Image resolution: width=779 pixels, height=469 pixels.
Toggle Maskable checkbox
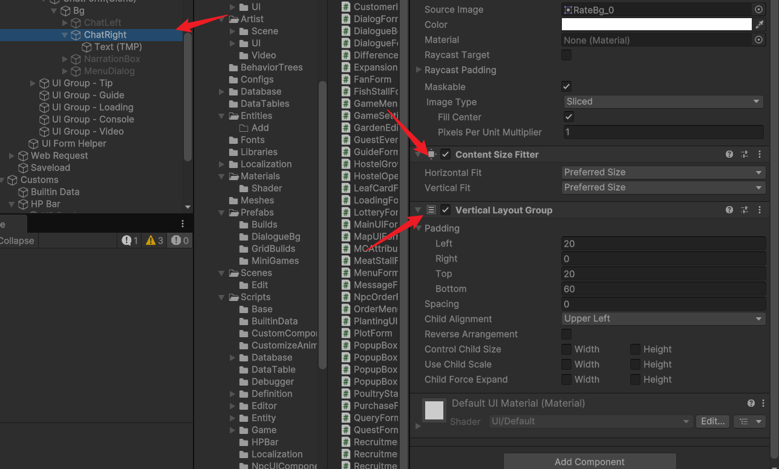click(567, 87)
